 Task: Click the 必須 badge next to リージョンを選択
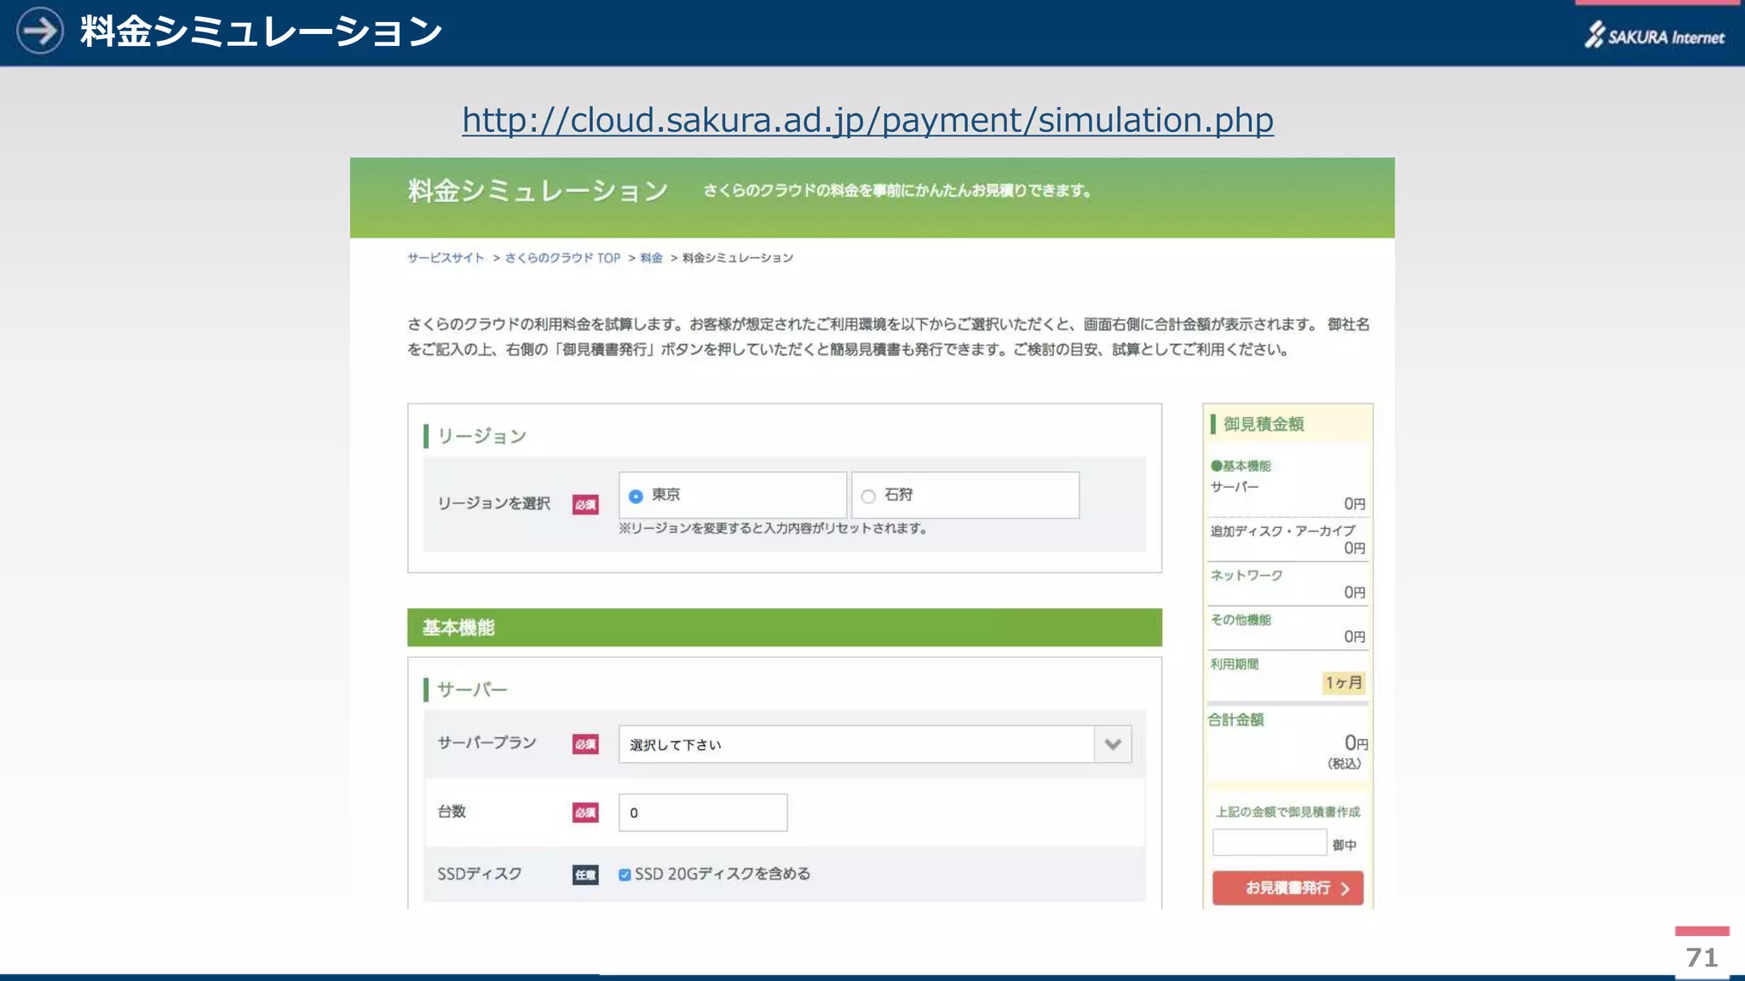[x=585, y=504]
